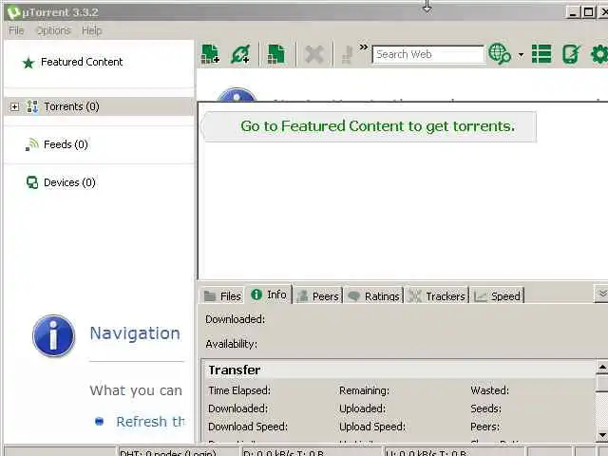Viewport: 608px width, 456px height.
Task: Click the DHT nodes status bar entry
Action: pos(178,452)
